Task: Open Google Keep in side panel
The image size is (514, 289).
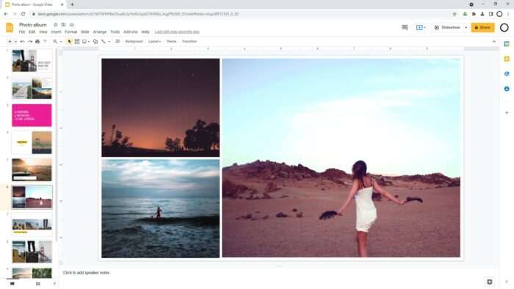Action: (x=507, y=59)
